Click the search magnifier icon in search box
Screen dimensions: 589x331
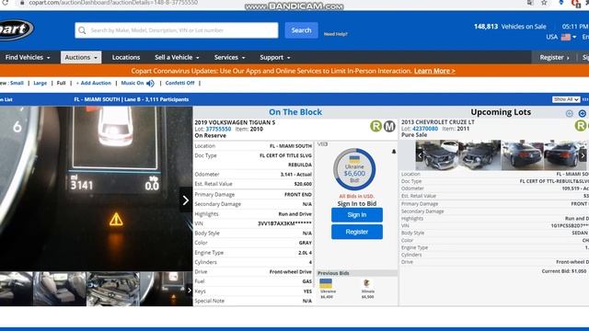click(82, 30)
